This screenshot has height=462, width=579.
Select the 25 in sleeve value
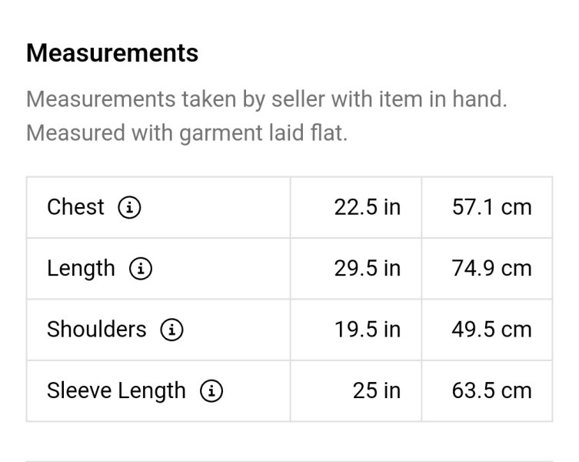pyautogui.click(x=377, y=390)
